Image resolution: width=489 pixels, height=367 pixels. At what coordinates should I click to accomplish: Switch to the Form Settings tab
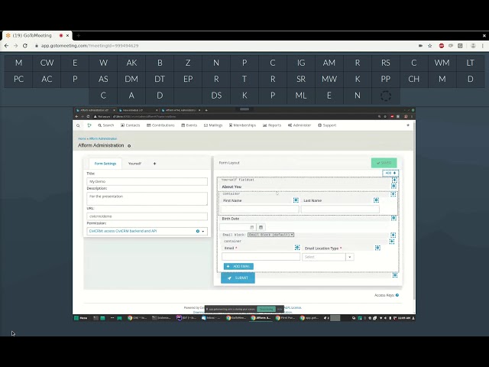pos(105,164)
